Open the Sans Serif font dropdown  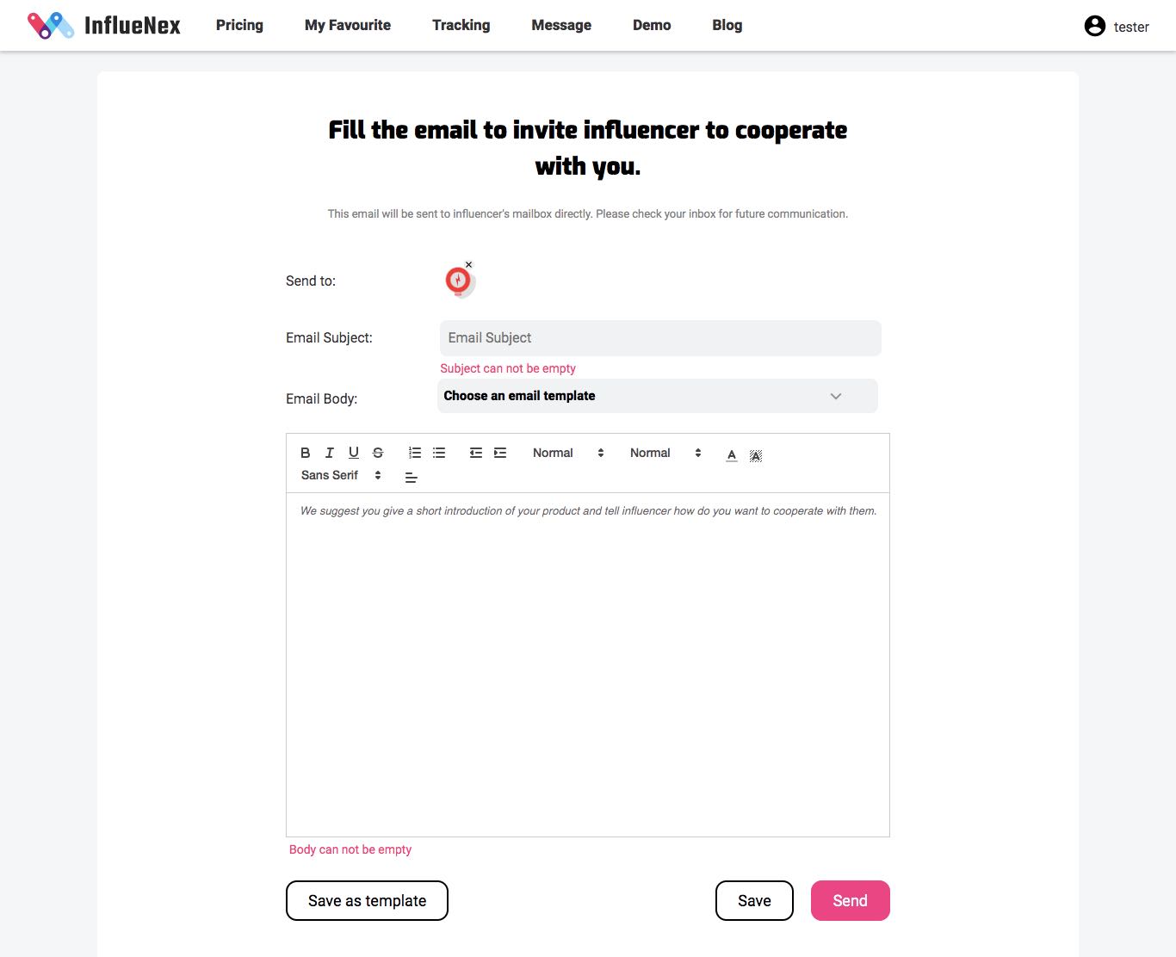pyautogui.click(x=341, y=475)
